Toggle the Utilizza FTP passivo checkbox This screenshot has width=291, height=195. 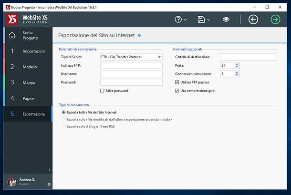pyautogui.click(x=177, y=82)
